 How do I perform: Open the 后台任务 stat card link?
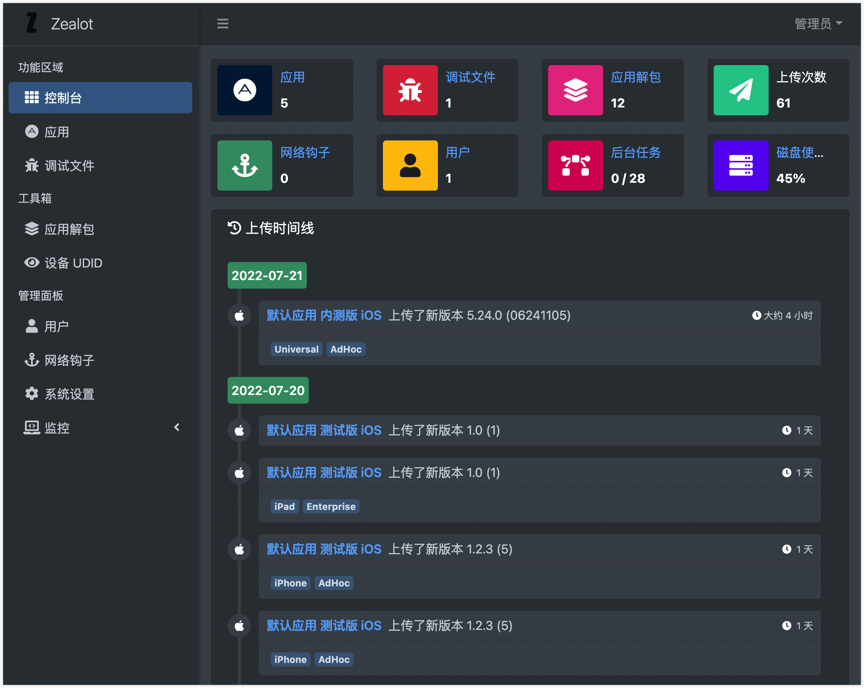636,153
